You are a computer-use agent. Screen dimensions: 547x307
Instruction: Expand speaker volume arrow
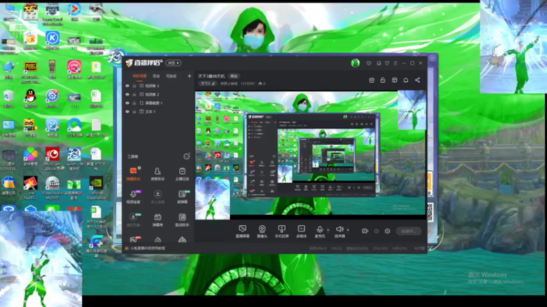[x=348, y=230]
